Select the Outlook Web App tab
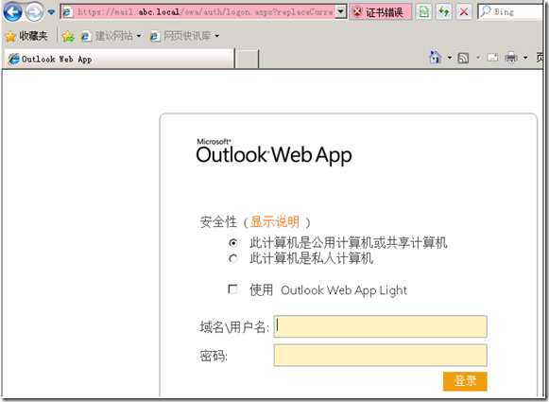The width and height of the screenshot is (549, 402). (119, 59)
